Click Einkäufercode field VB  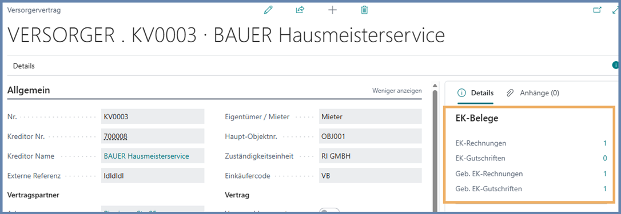(x=370, y=176)
